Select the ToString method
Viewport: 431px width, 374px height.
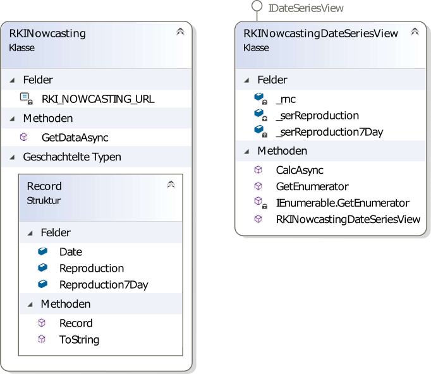tap(79, 340)
